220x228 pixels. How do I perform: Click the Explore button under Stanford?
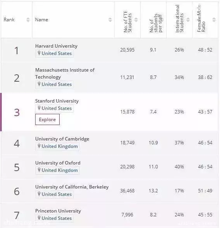tap(47, 119)
